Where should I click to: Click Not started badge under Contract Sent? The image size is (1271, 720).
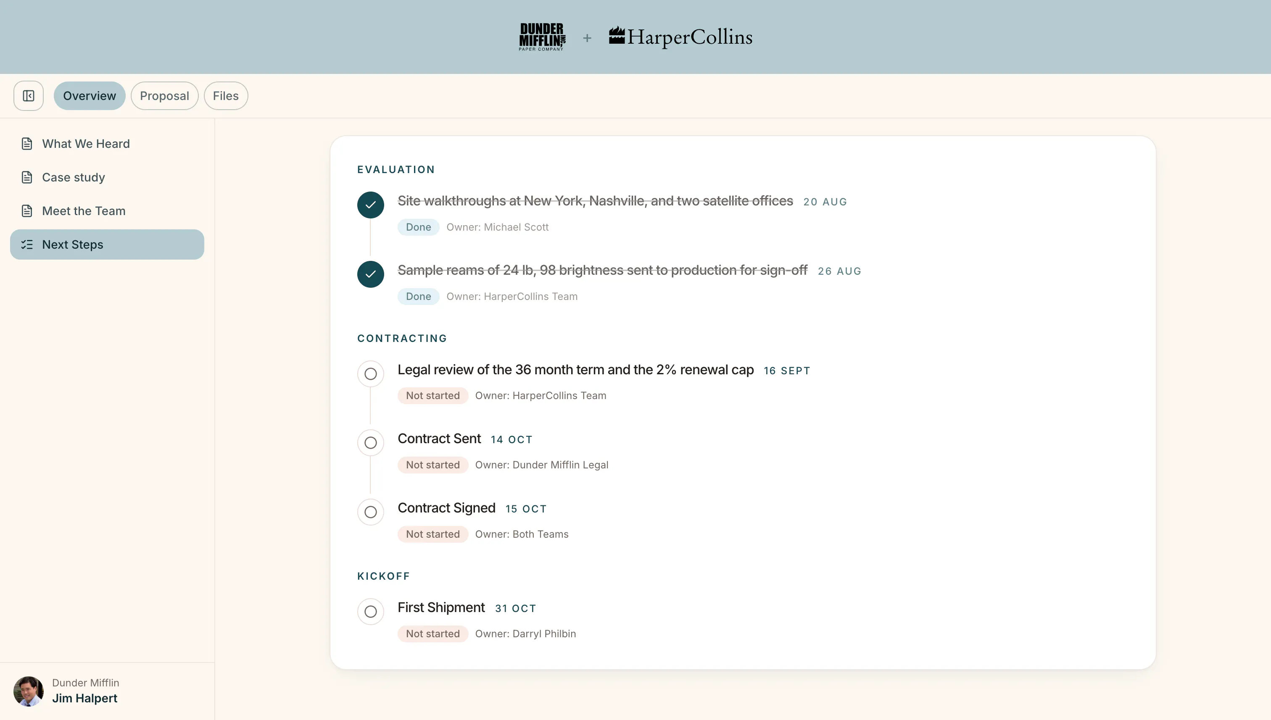point(433,465)
